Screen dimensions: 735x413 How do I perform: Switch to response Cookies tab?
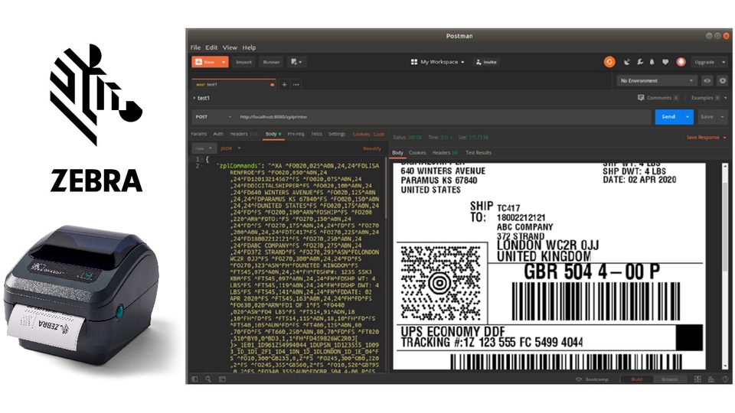(417, 153)
